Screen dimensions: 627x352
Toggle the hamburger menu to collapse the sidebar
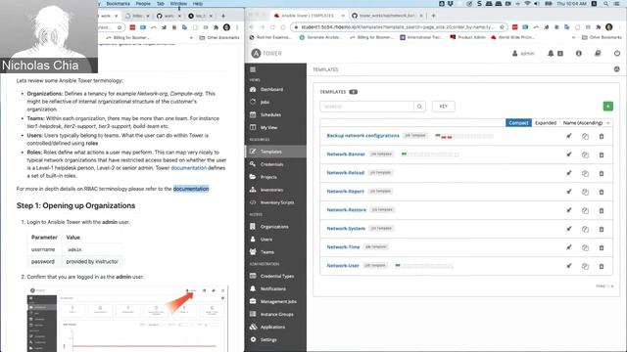[253, 69]
